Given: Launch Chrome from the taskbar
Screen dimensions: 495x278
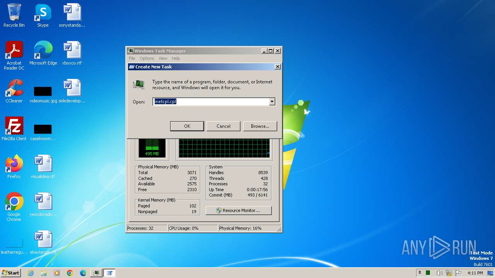Looking at the screenshot, I should tap(70, 273).
